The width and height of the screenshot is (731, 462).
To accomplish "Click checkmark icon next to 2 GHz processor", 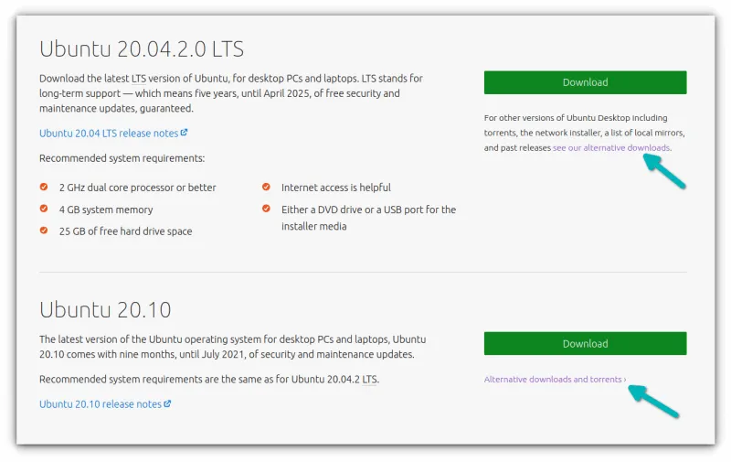I will click(x=44, y=187).
